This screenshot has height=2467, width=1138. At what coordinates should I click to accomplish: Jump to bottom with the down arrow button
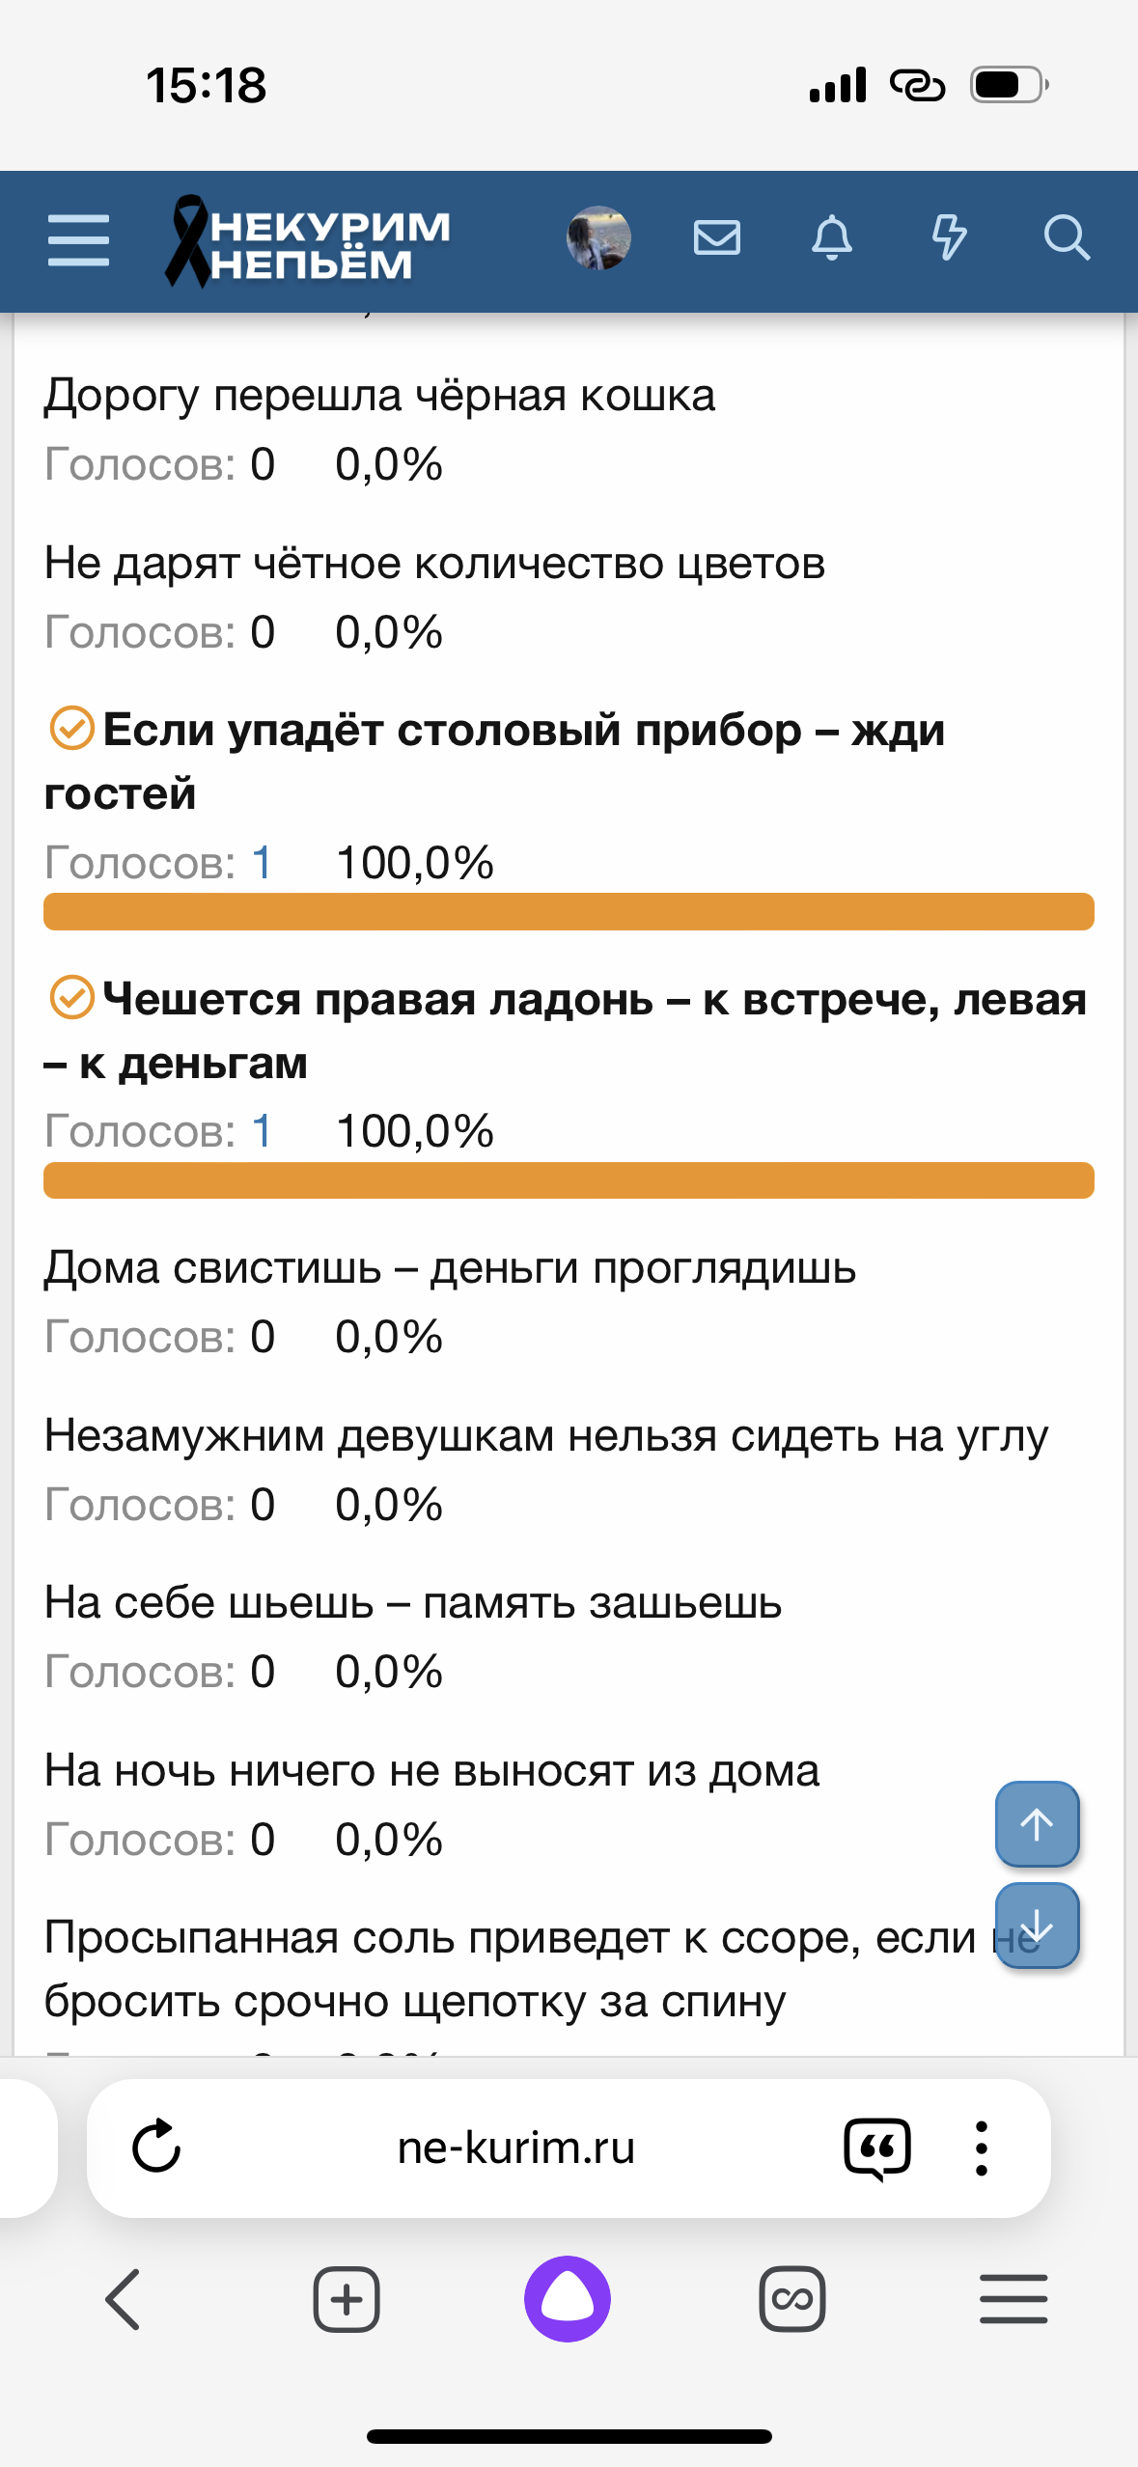(1037, 1926)
